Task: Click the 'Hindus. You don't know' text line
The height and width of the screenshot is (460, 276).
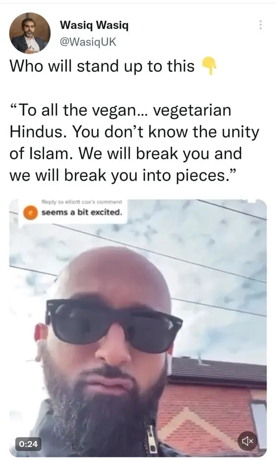Action: click(x=134, y=132)
